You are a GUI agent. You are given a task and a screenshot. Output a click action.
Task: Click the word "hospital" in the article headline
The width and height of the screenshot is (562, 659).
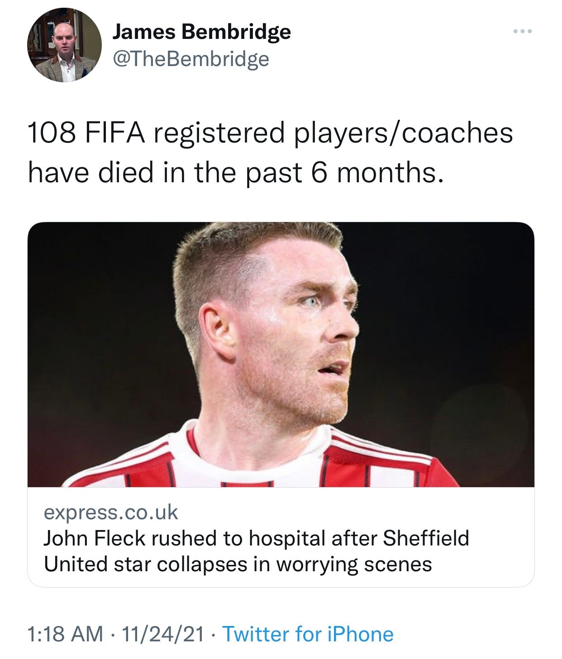(x=287, y=538)
